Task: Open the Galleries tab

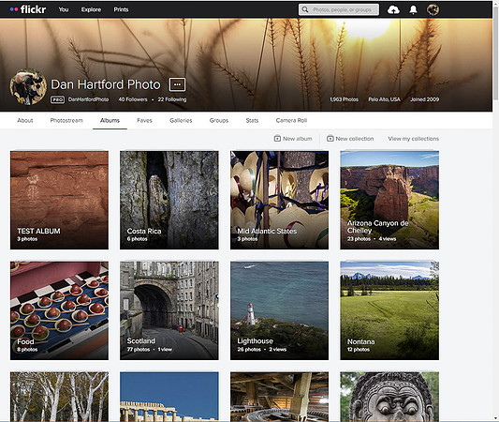Action: (181, 120)
